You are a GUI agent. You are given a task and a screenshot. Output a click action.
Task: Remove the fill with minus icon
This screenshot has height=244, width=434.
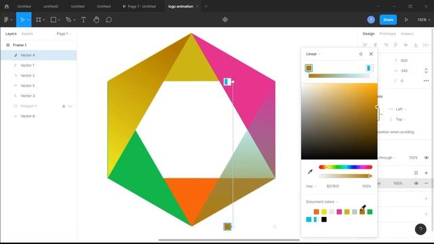[427, 183]
